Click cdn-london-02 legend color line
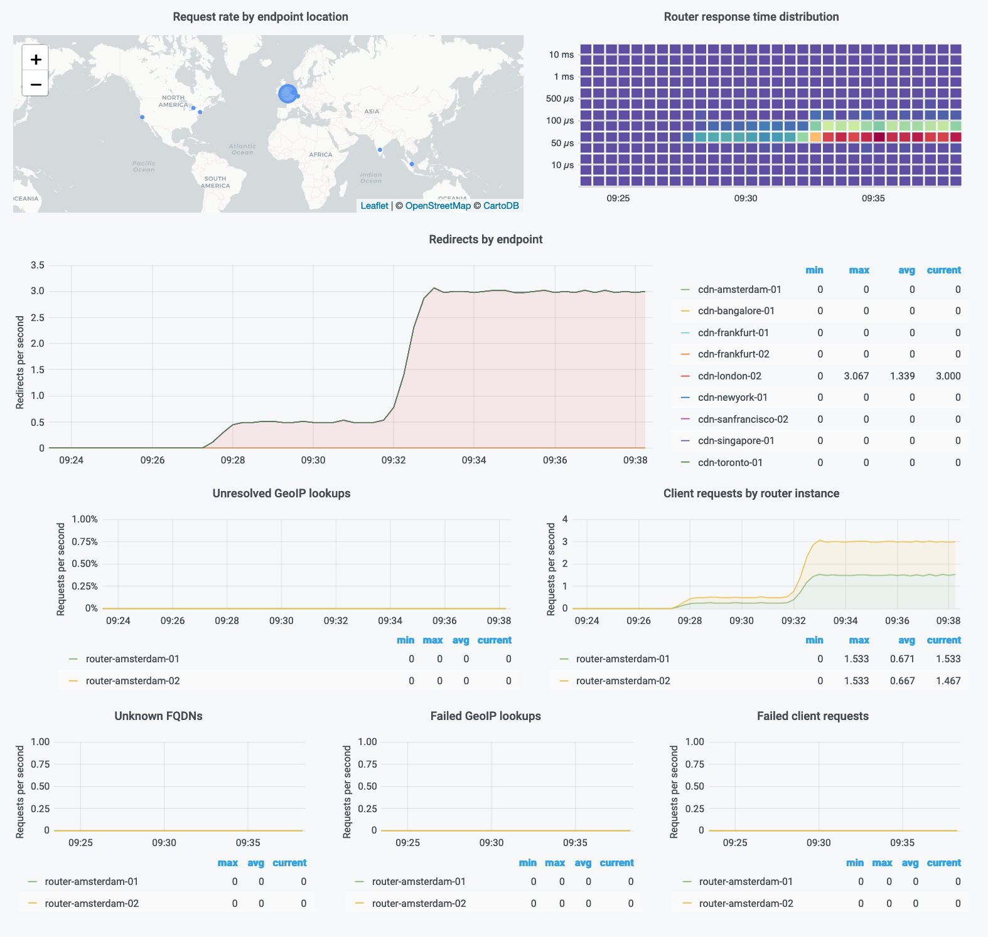This screenshot has width=988, height=937. [x=685, y=376]
